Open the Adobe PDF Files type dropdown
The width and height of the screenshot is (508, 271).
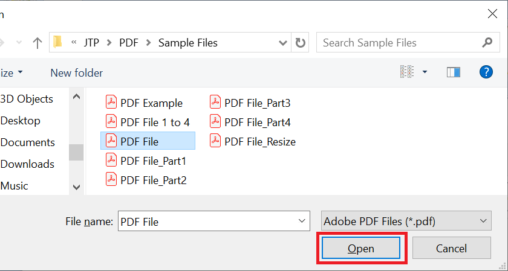(406, 221)
